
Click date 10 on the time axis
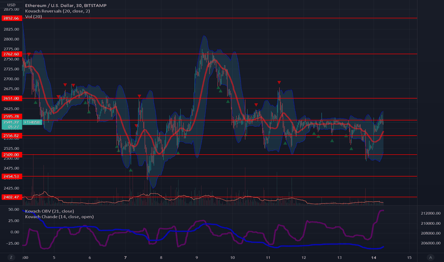pyautogui.click(x=232, y=257)
